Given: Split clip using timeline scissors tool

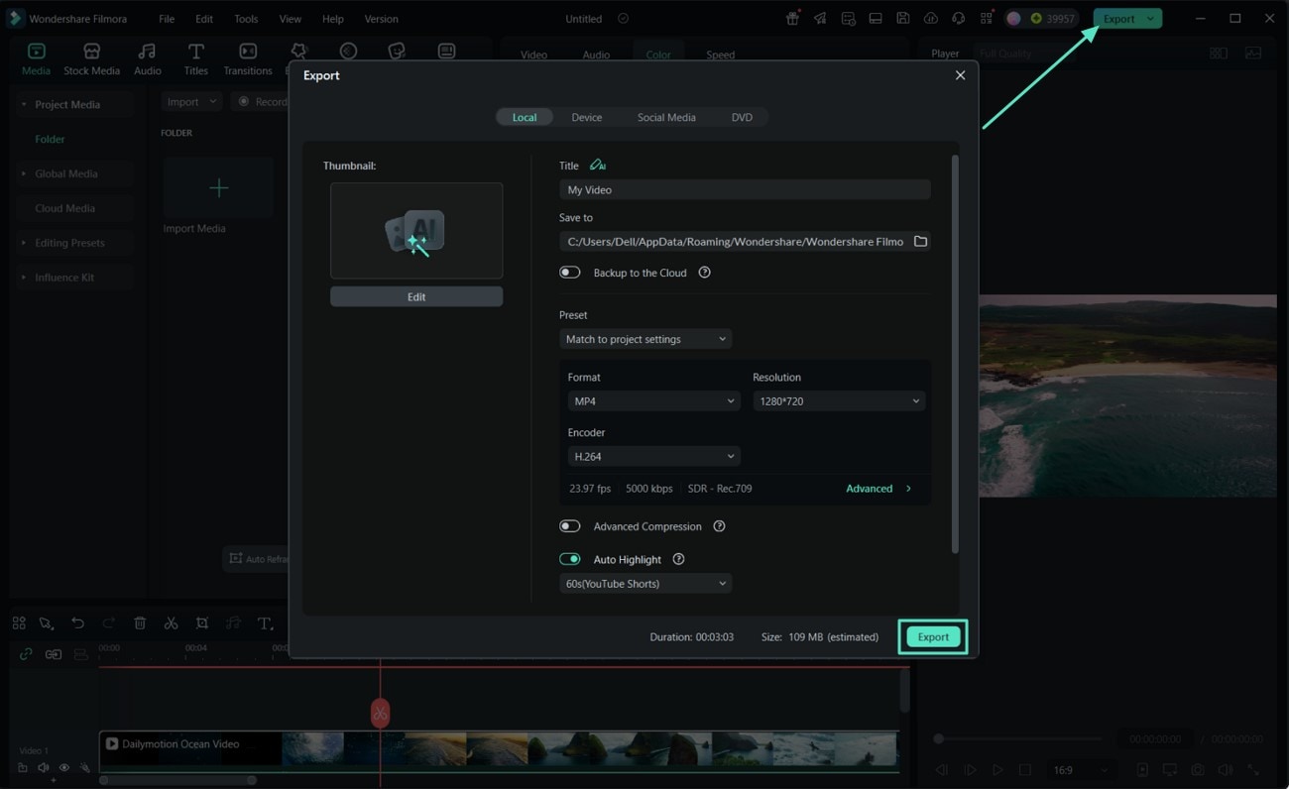Looking at the screenshot, I should (x=172, y=623).
